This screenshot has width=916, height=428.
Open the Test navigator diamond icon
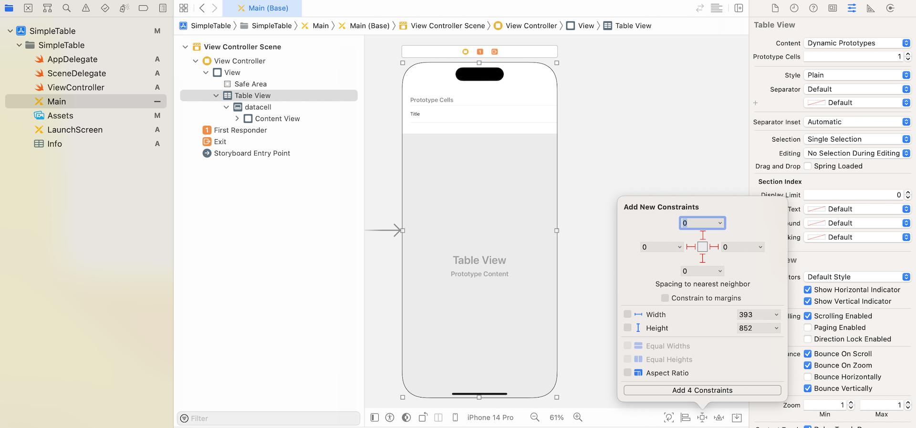(x=105, y=8)
